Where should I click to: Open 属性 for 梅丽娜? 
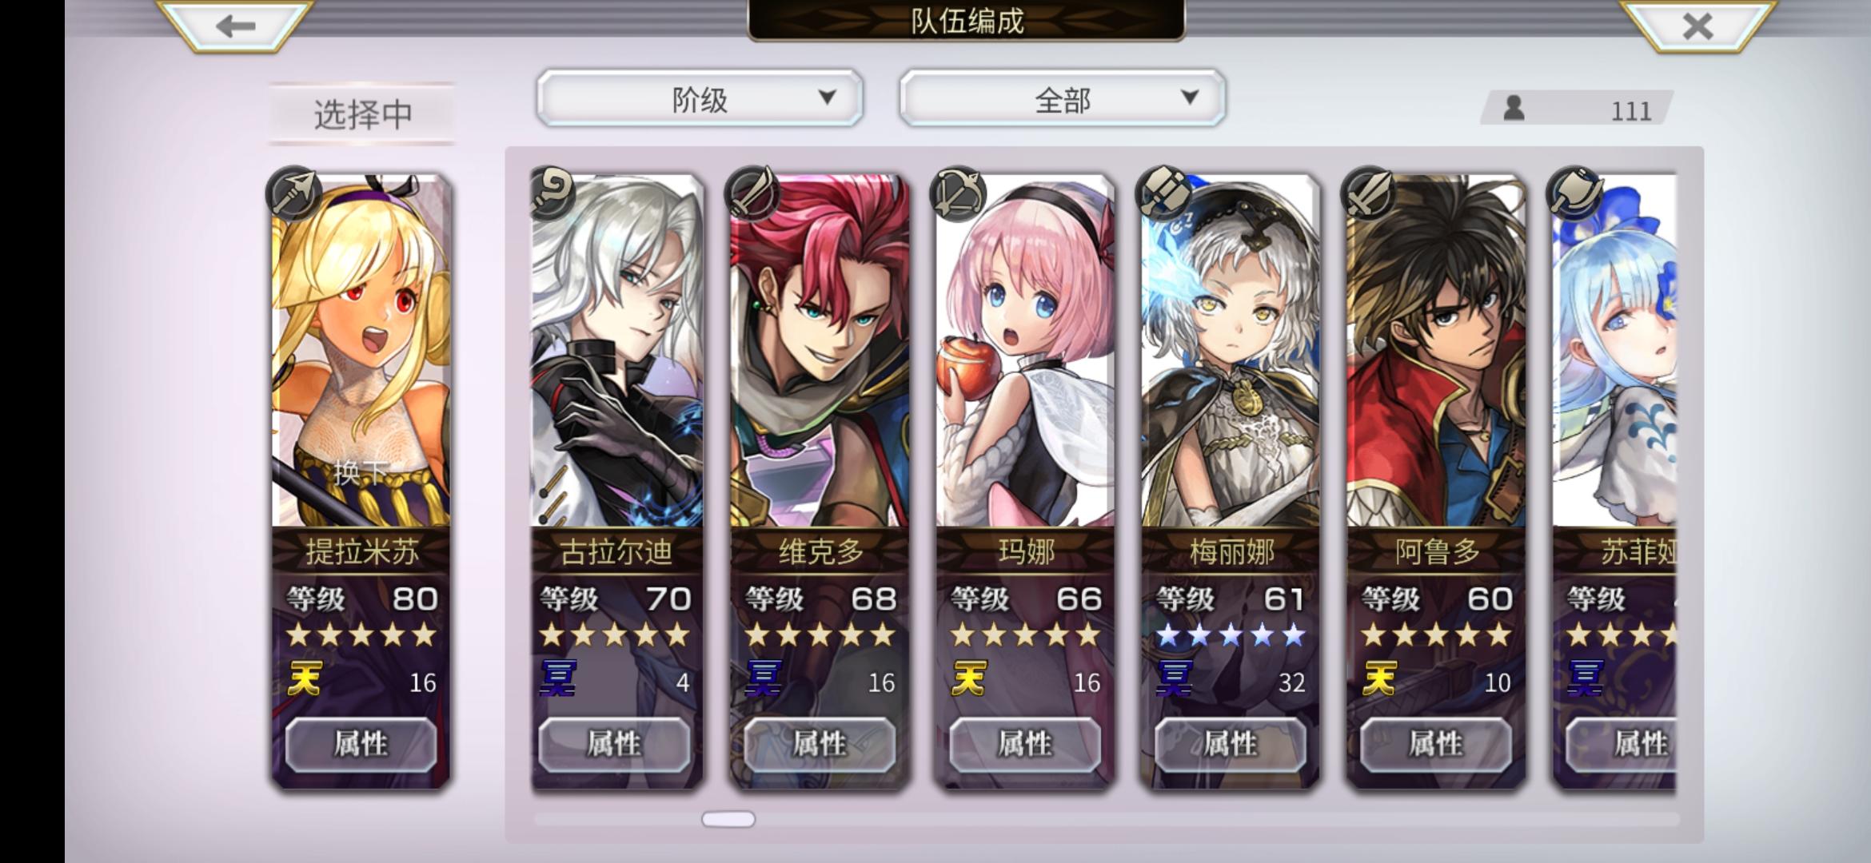click(x=1231, y=744)
